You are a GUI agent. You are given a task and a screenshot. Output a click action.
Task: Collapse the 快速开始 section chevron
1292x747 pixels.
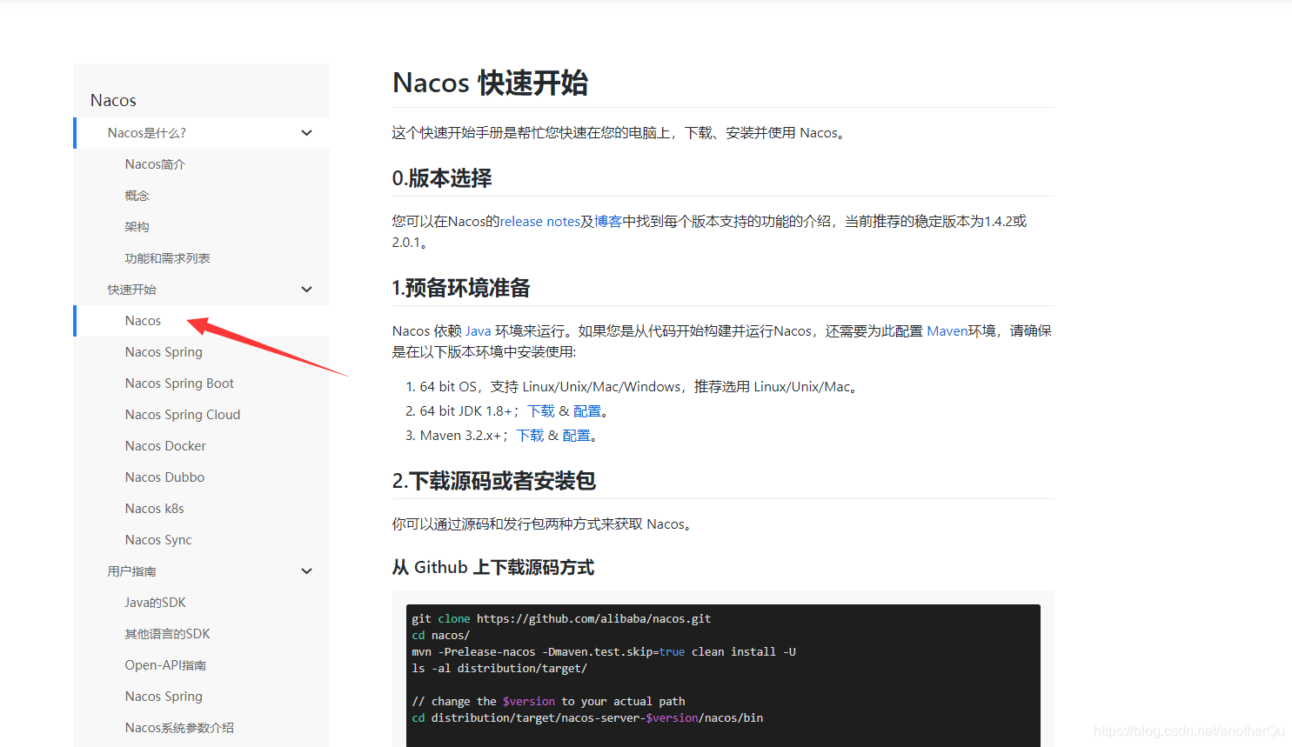306,290
